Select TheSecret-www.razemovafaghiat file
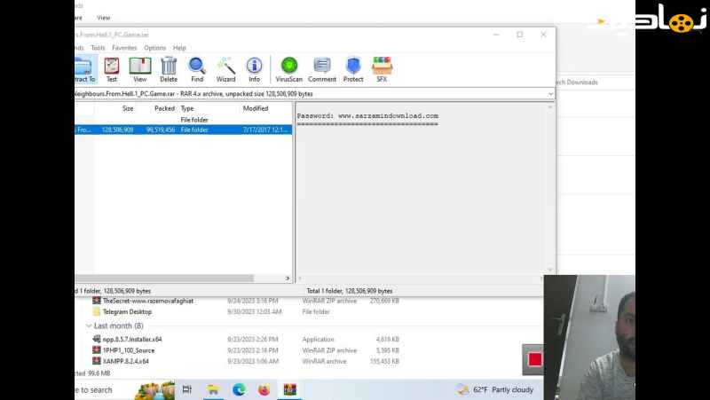 click(x=148, y=301)
